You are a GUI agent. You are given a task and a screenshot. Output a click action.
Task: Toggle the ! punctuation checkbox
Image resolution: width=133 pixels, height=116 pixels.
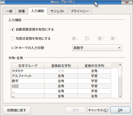[113, 38]
